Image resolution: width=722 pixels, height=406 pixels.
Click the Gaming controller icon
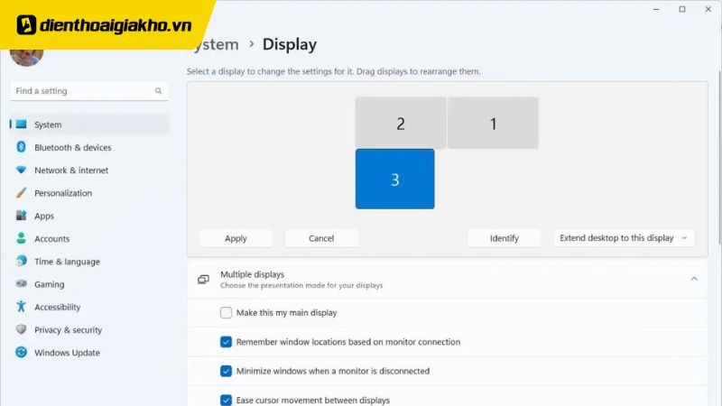(21, 283)
